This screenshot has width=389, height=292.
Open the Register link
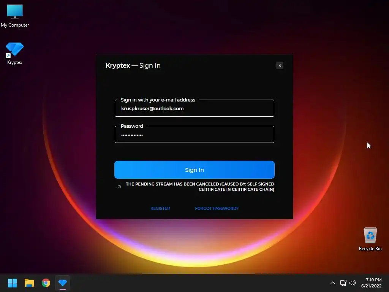(160, 208)
